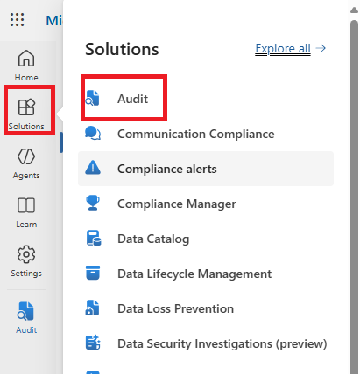The width and height of the screenshot is (360, 374).
Task: Click the Data Security Investigations icon
Action: pos(93,343)
